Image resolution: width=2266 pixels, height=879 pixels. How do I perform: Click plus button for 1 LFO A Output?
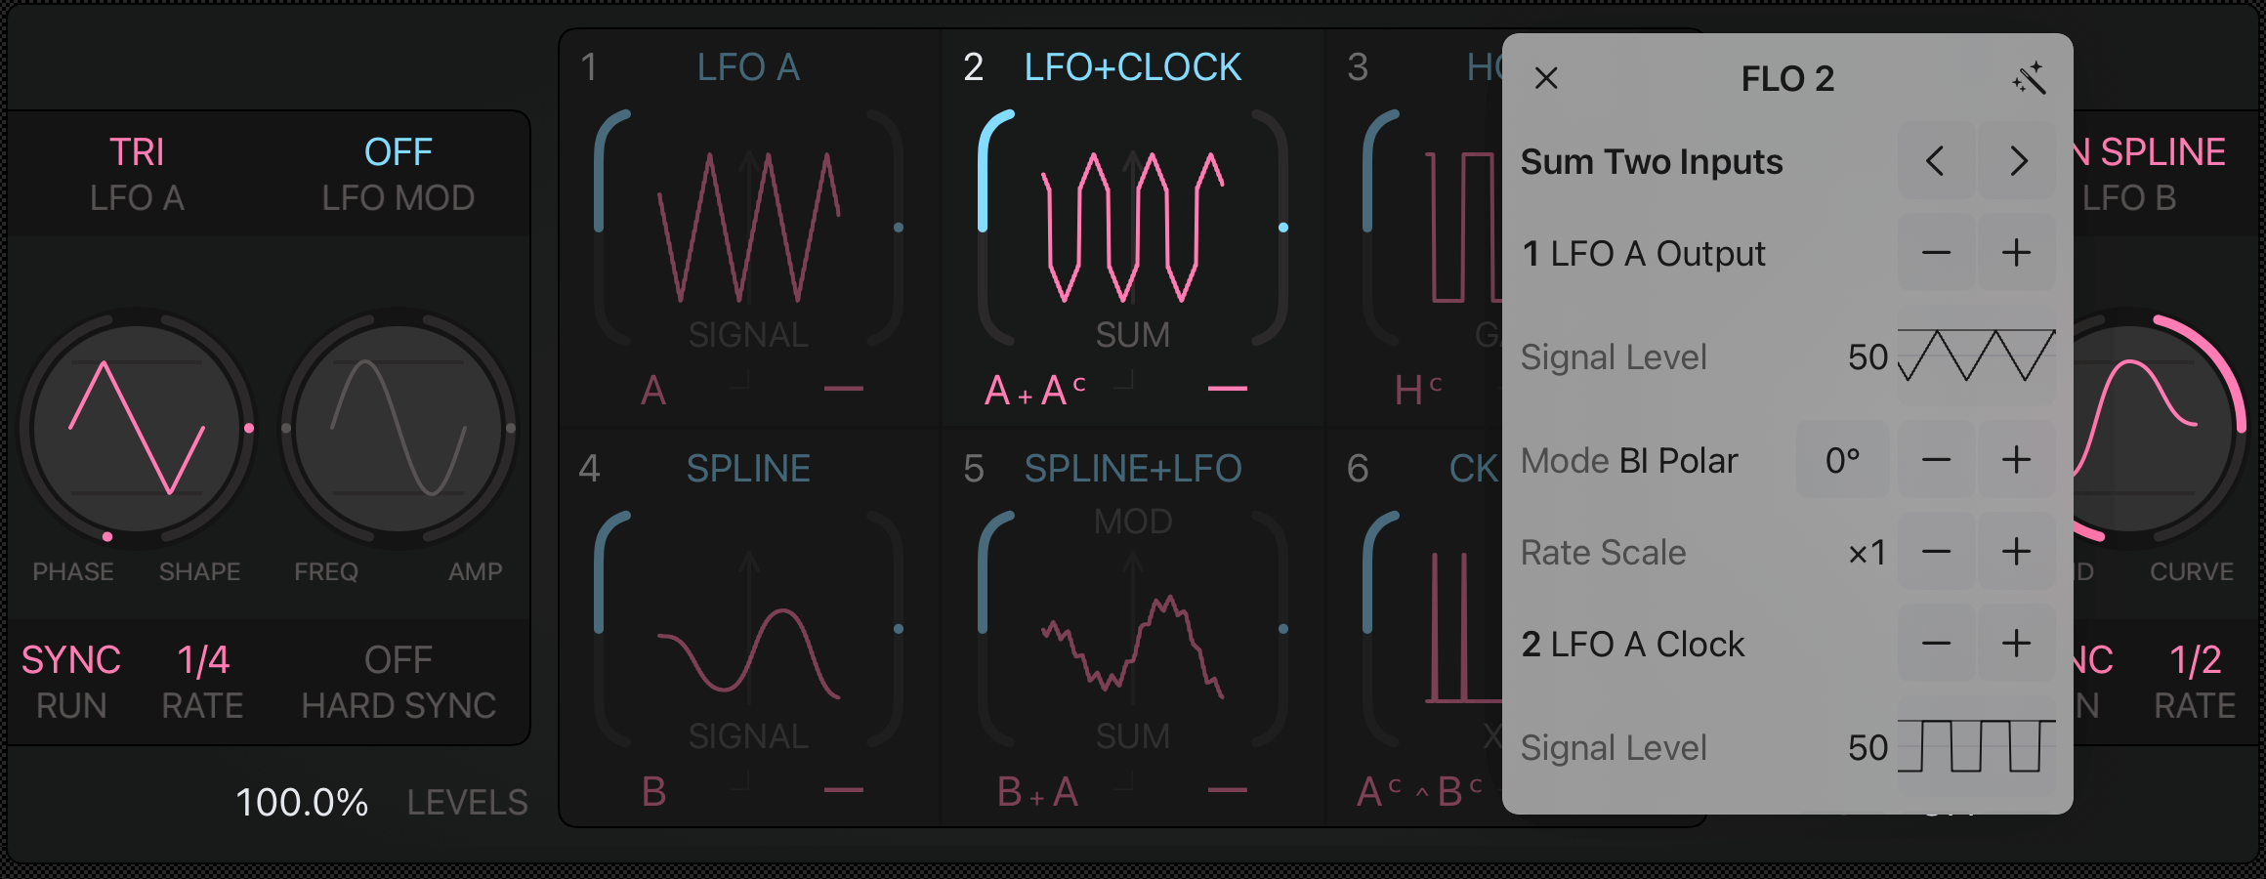click(2016, 254)
